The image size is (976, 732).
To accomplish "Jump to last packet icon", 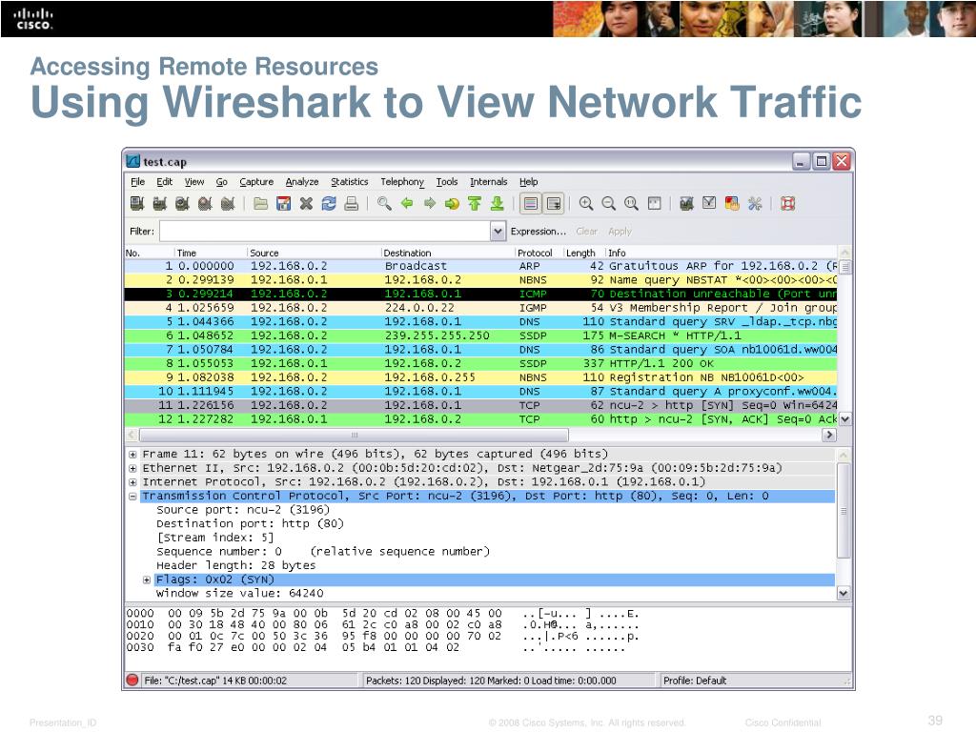I will click(497, 204).
